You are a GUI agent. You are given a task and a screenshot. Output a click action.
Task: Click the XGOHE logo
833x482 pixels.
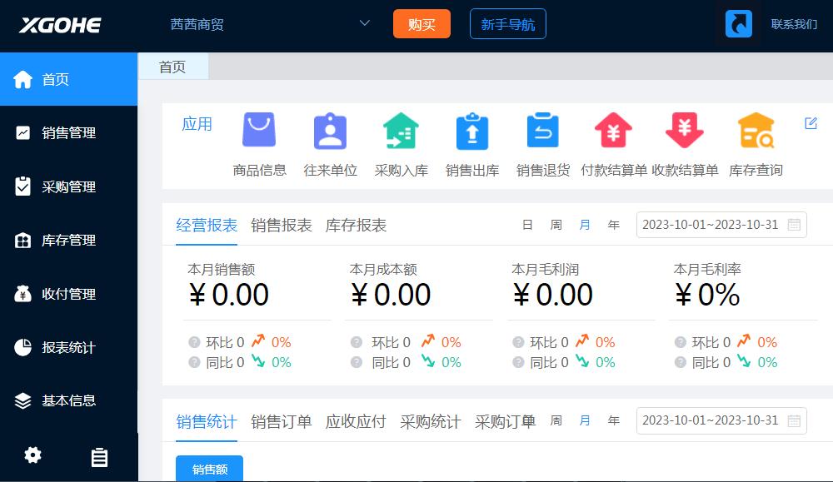tap(60, 25)
